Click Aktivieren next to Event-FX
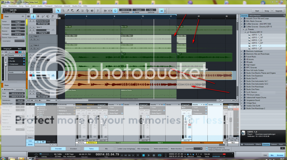 [x=19, y=90]
